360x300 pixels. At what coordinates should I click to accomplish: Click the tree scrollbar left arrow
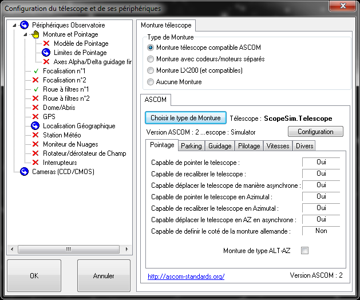[12, 249]
